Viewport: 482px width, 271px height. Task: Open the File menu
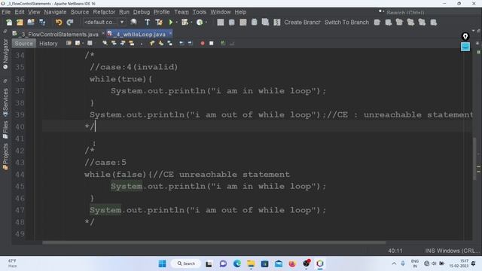pyautogui.click(x=6, y=12)
